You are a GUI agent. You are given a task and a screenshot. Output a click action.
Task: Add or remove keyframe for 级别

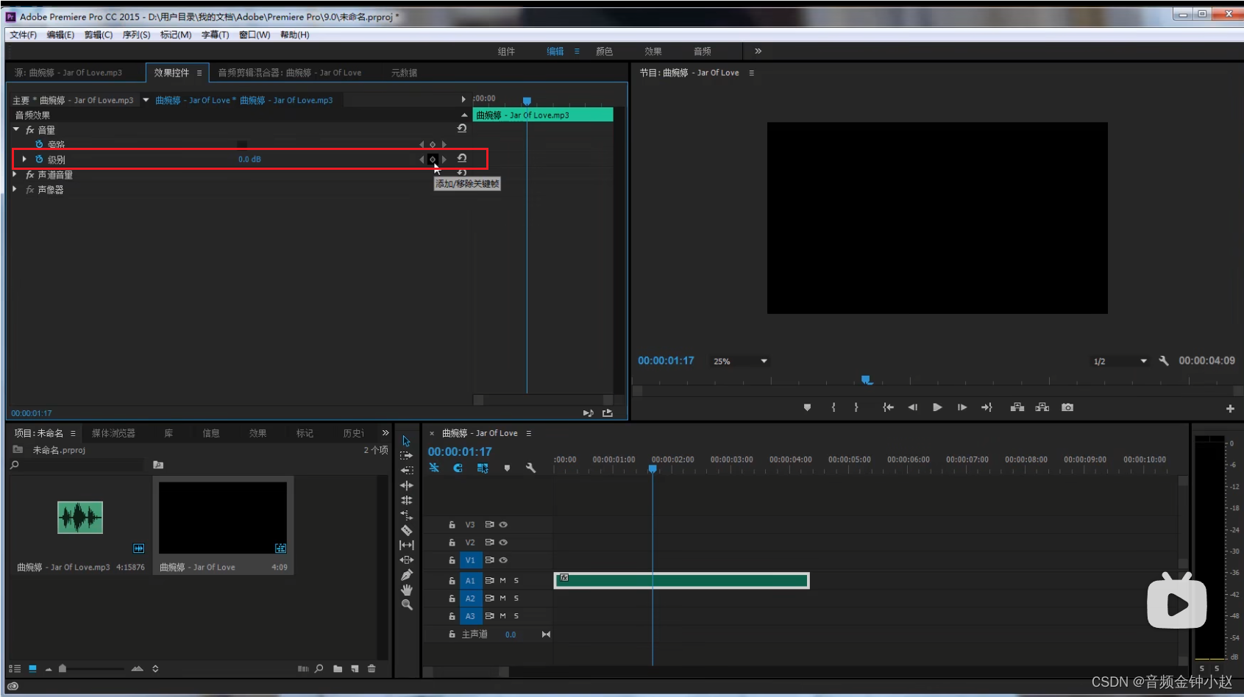[433, 160]
